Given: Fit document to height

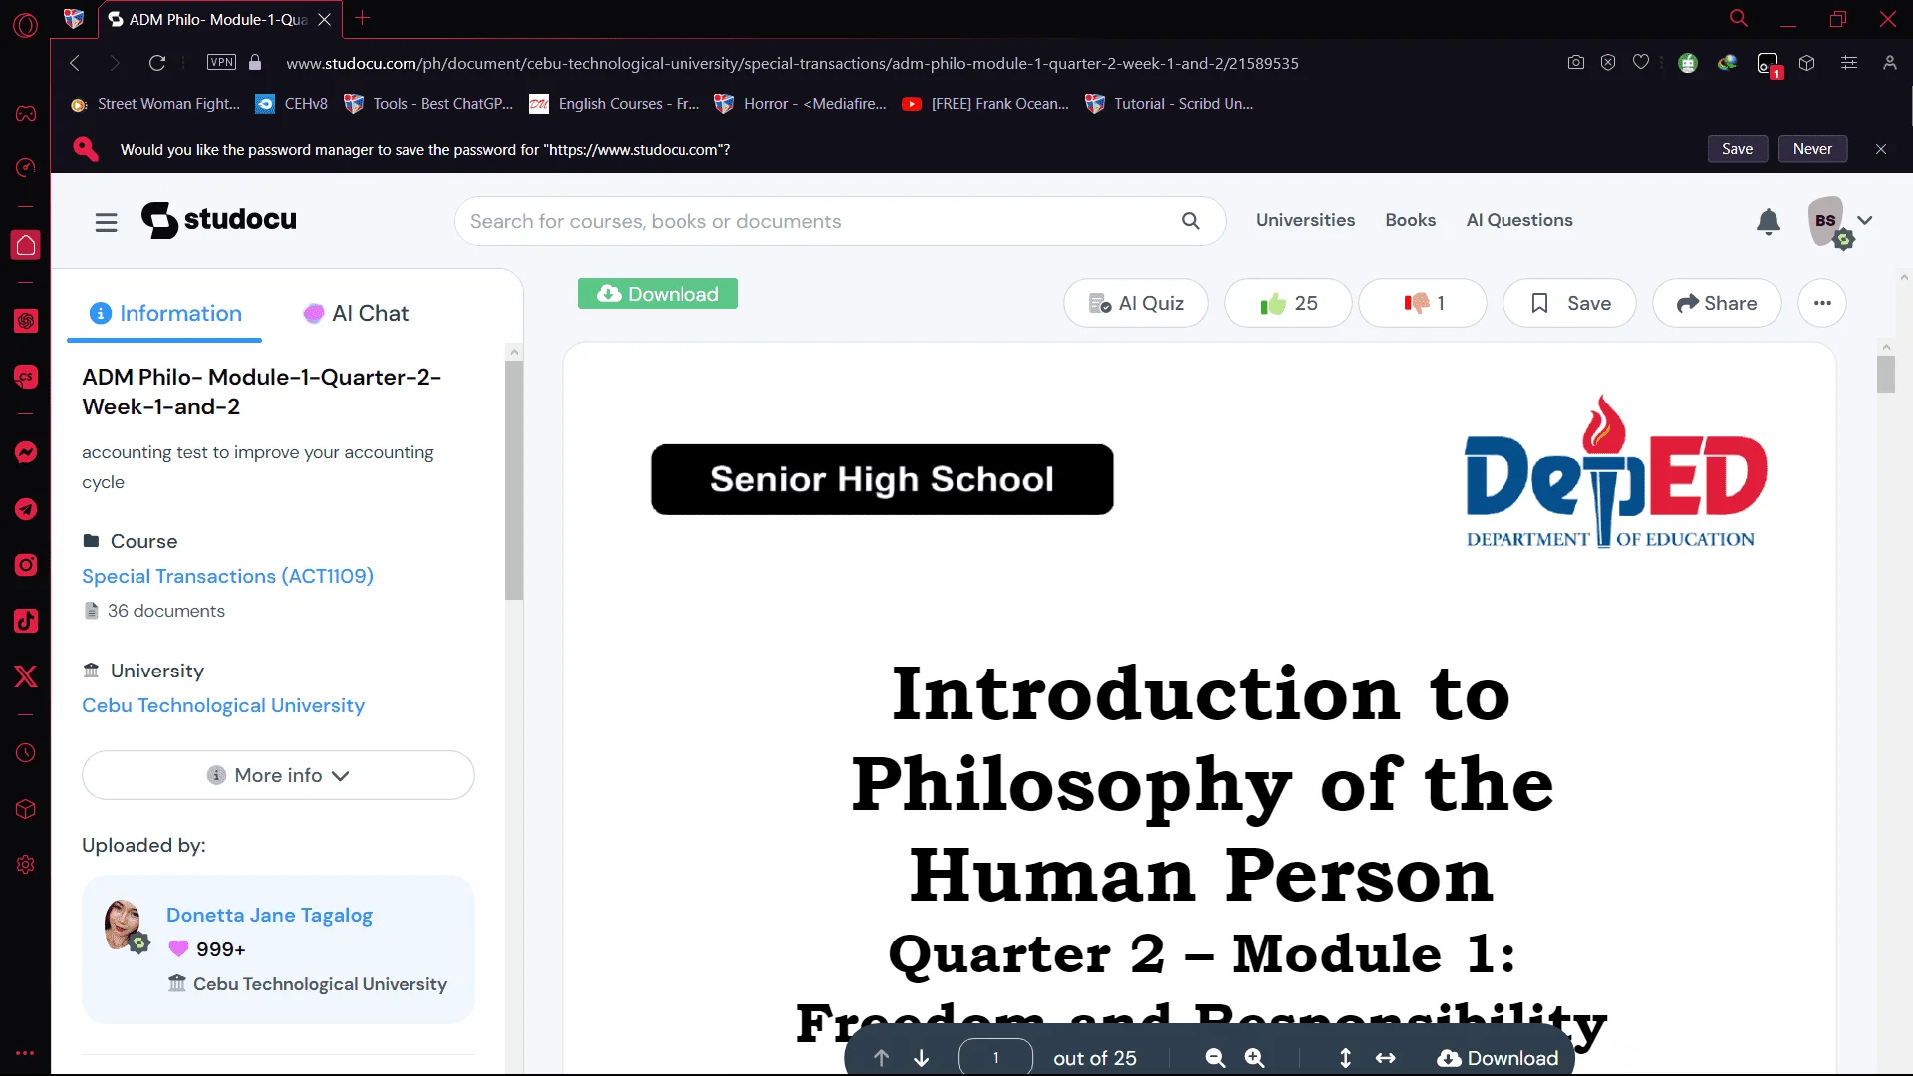Looking at the screenshot, I should pos(1345,1058).
